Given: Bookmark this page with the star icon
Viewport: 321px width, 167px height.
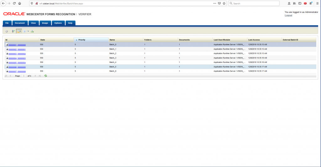Looking at the screenshot, I should 224,3.
